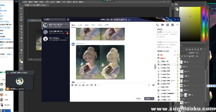
Task: Open the emoji picker in chat toolbar
Action: 72,85
